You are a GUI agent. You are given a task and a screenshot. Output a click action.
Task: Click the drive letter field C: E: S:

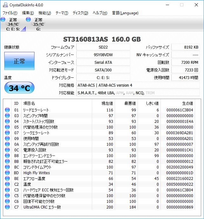[x=103, y=78]
